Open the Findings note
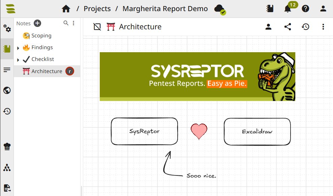Viewport: 333px width, 196px height. (42, 47)
